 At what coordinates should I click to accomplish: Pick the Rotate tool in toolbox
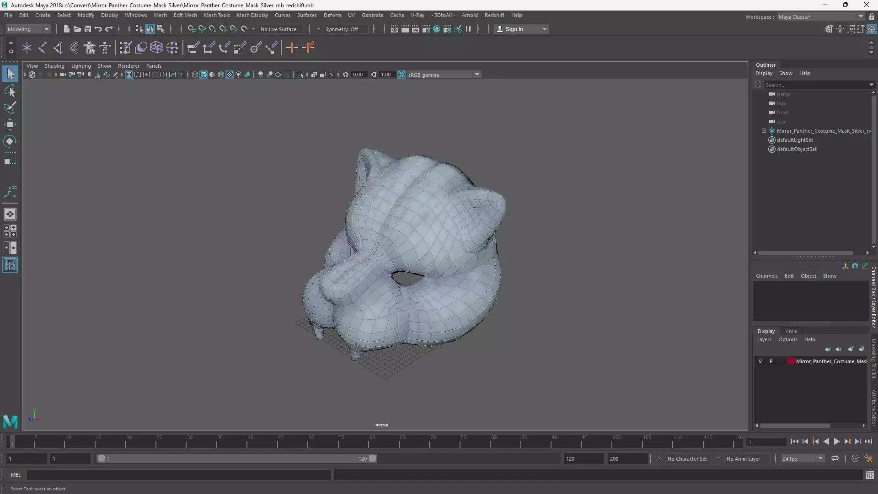click(x=10, y=141)
